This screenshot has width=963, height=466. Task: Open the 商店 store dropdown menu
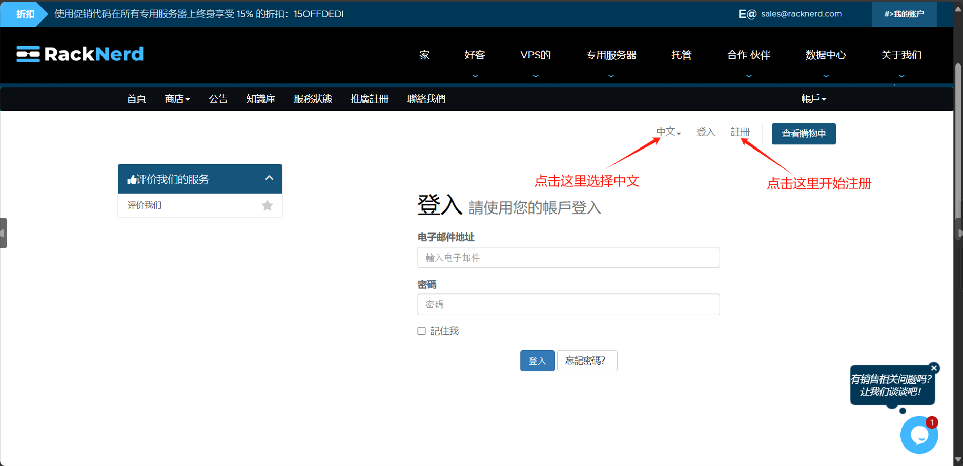click(x=177, y=99)
